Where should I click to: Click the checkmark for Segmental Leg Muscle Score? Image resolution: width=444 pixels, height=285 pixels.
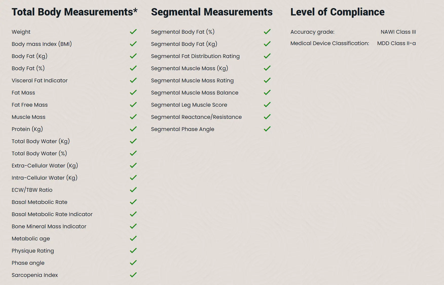(x=267, y=105)
